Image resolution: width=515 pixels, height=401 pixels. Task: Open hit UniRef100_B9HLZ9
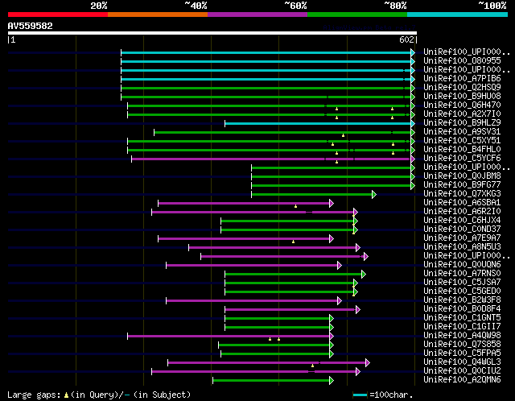(x=462, y=123)
